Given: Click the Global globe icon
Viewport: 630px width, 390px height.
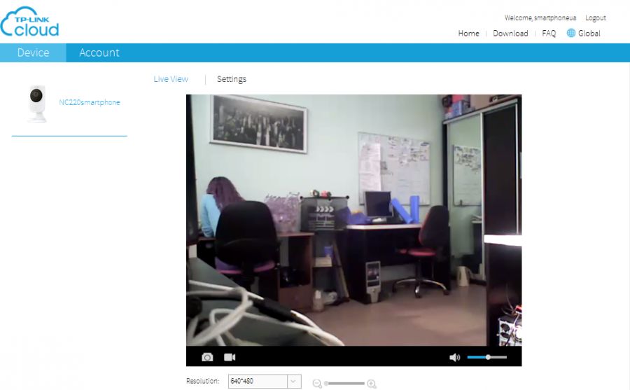Looking at the screenshot, I should tap(571, 33).
